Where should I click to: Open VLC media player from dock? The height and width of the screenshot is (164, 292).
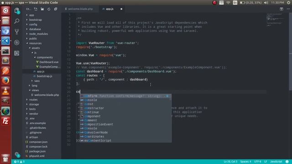(5, 91)
